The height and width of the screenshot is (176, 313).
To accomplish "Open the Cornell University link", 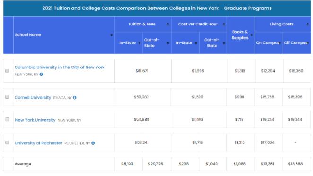I will (x=33, y=98).
